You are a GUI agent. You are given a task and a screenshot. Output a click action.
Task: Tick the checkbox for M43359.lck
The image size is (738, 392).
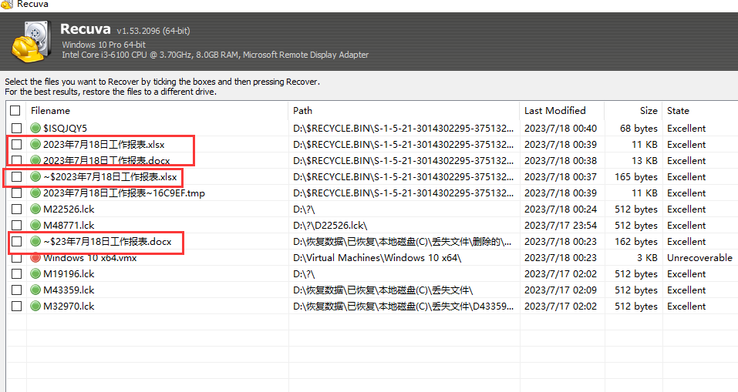pyautogui.click(x=16, y=290)
